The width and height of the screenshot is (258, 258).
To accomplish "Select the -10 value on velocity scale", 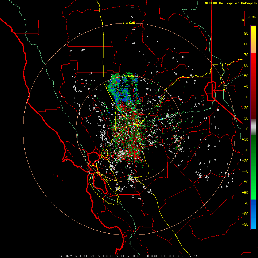I will 245,140.
